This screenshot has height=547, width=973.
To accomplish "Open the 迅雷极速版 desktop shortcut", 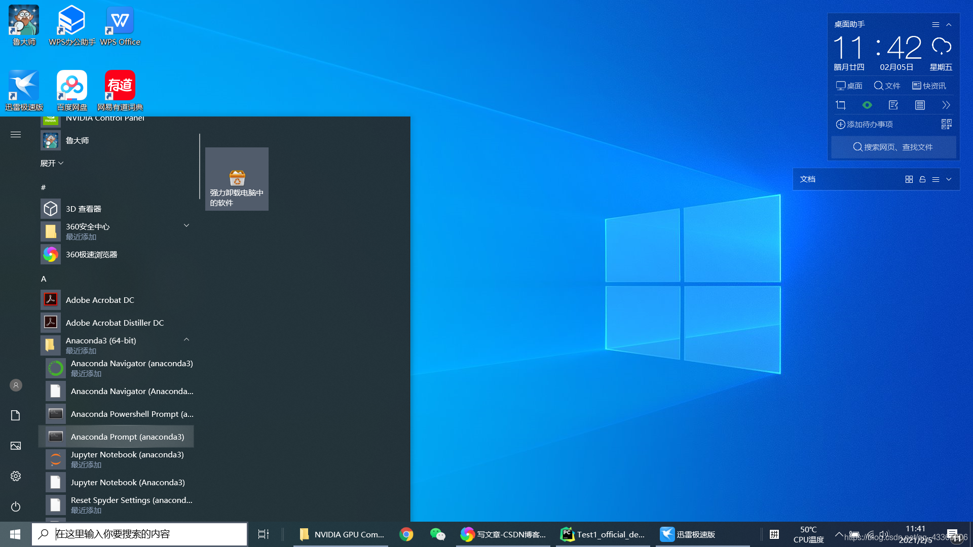I will (x=24, y=90).
